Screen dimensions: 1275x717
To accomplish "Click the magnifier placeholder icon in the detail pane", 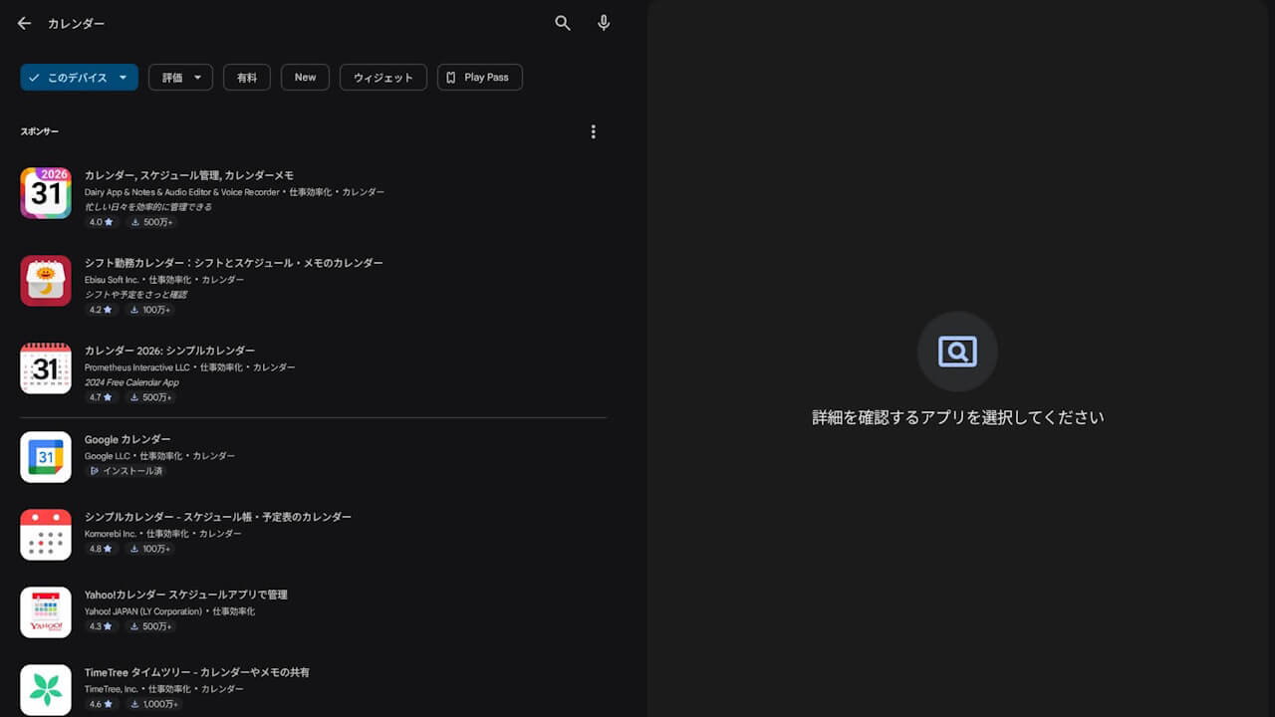I will tap(956, 351).
